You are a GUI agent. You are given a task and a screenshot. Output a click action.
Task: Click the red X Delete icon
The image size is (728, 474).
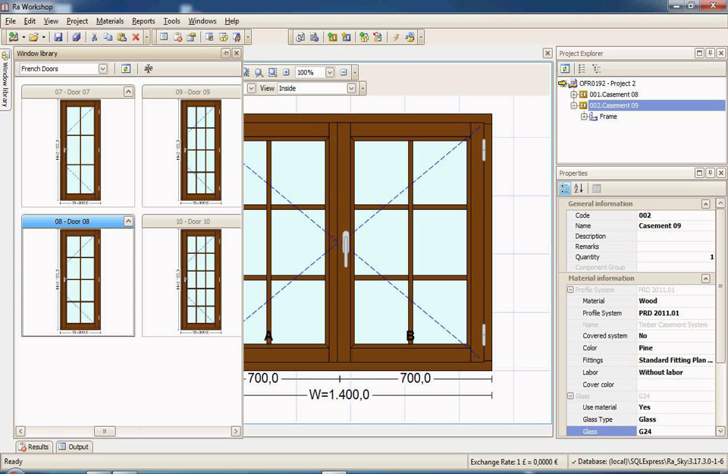point(136,37)
